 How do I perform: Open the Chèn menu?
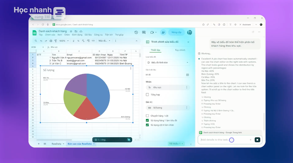pyautogui.click(x=67, y=35)
